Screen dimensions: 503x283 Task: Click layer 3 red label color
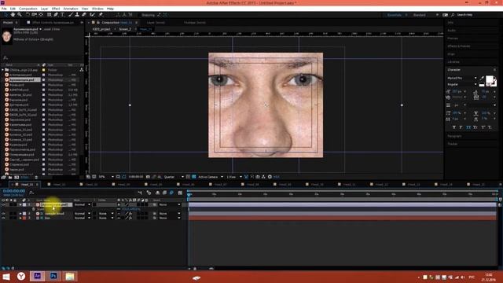(24, 218)
